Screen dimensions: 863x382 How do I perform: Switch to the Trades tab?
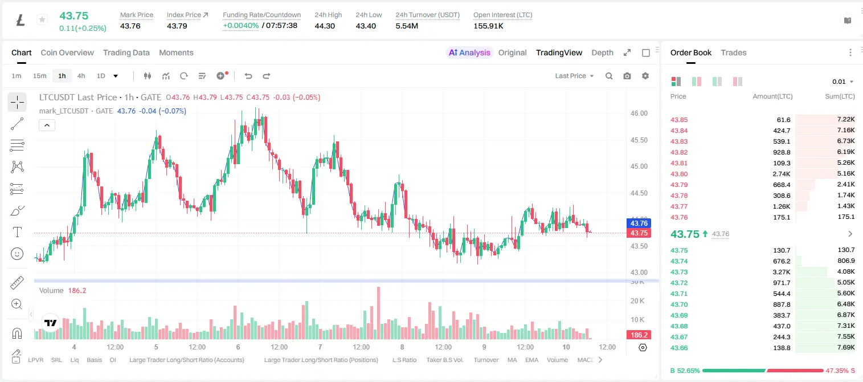point(733,52)
